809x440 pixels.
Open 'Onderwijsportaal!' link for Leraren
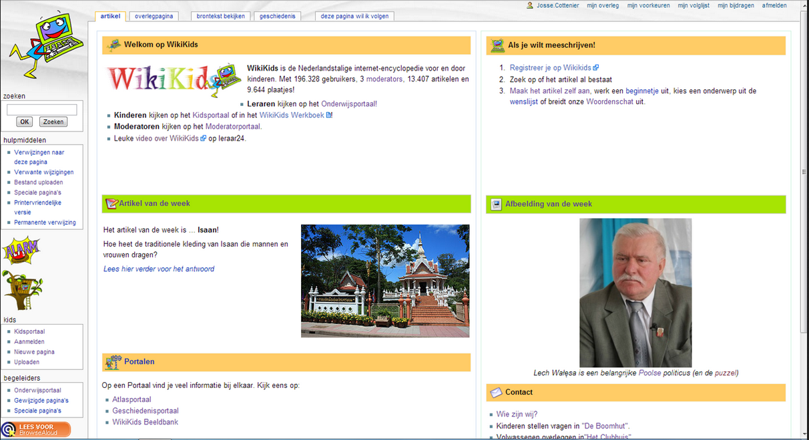coord(349,104)
